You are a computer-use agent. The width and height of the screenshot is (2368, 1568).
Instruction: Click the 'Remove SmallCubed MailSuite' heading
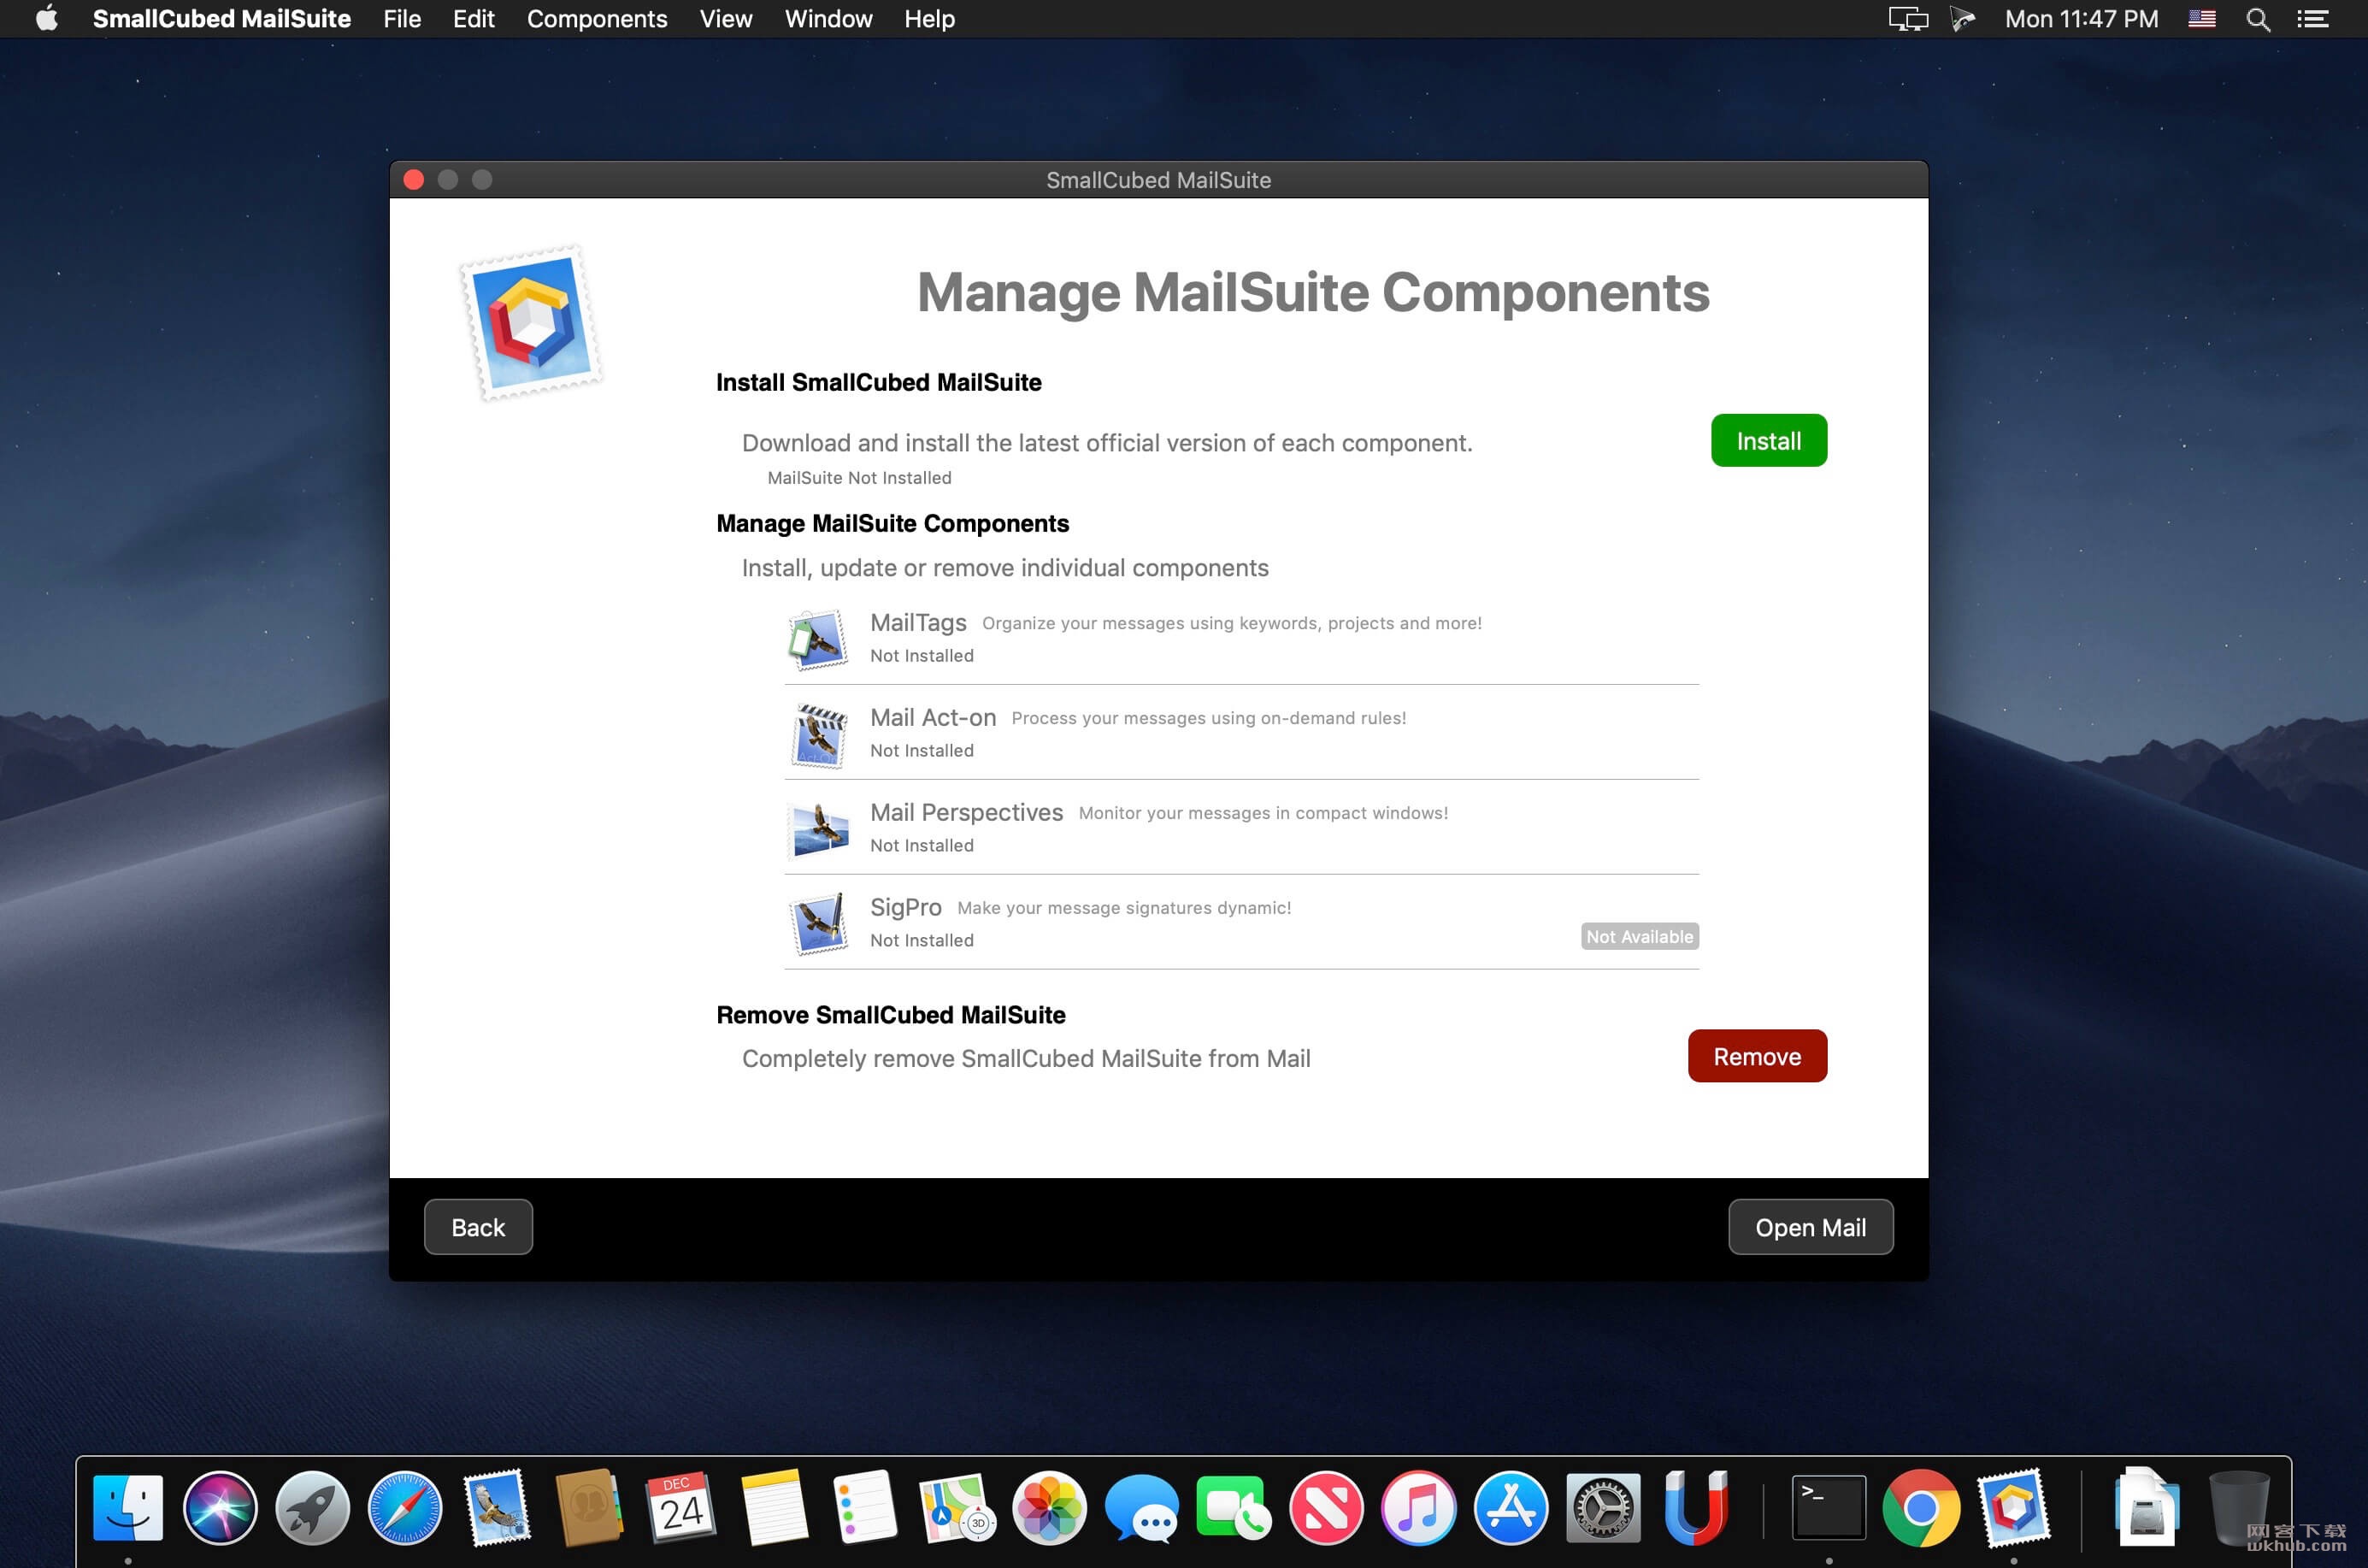(x=891, y=1015)
